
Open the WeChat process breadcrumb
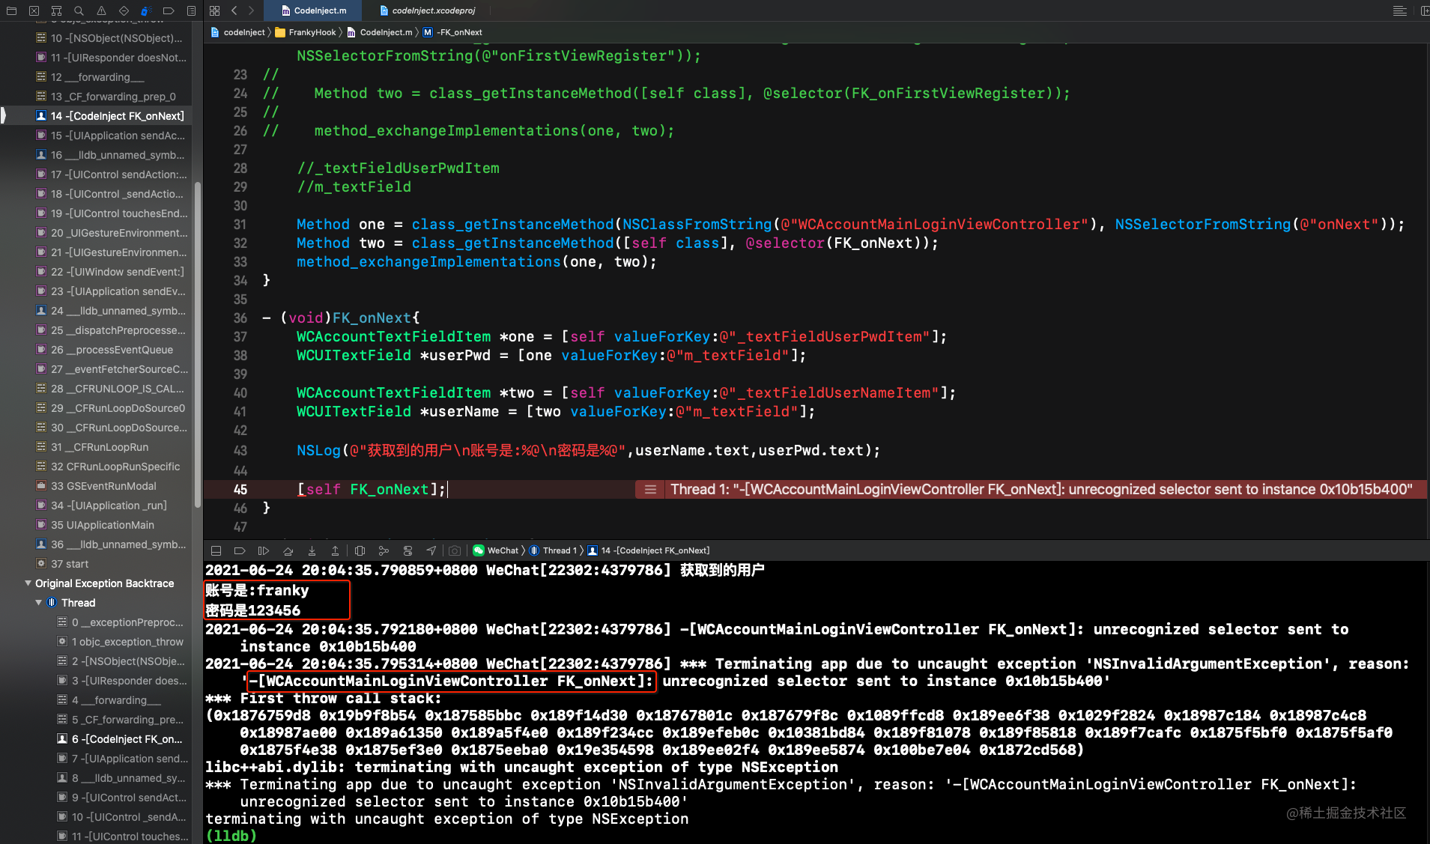click(x=496, y=550)
